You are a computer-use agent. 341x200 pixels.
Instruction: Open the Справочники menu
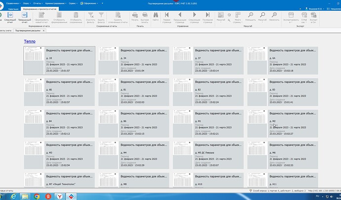point(13,3)
